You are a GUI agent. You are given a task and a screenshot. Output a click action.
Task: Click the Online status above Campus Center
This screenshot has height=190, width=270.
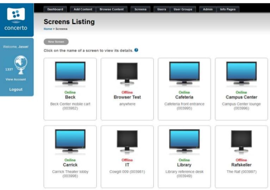pos(241,92)
